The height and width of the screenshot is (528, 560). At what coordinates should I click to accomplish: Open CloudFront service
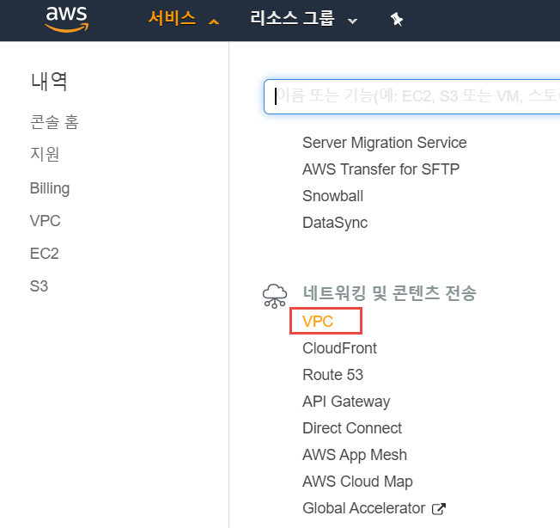click(x=339, y=348)
